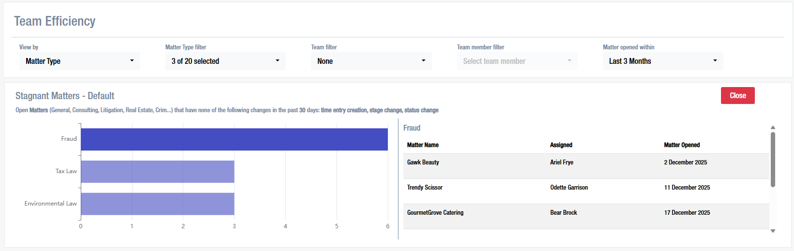Open the Gawk Beauty matter row
The image size is (794, 251).
pos(423,162)
